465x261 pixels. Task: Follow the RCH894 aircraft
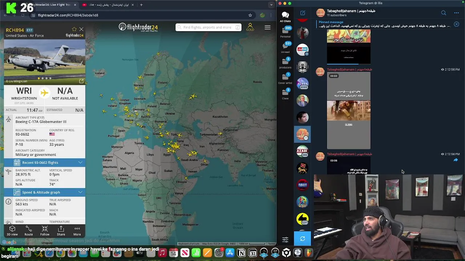tap(45, 231)
